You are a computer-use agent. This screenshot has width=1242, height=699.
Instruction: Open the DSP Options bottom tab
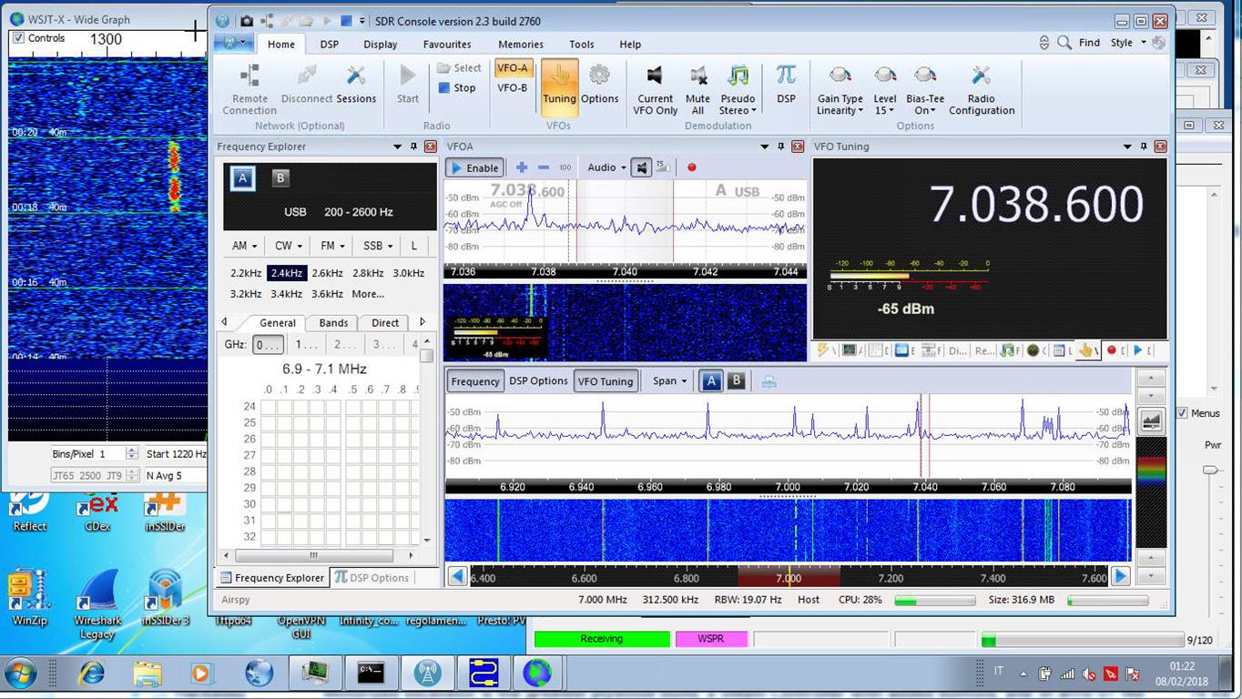coord(372,577)
